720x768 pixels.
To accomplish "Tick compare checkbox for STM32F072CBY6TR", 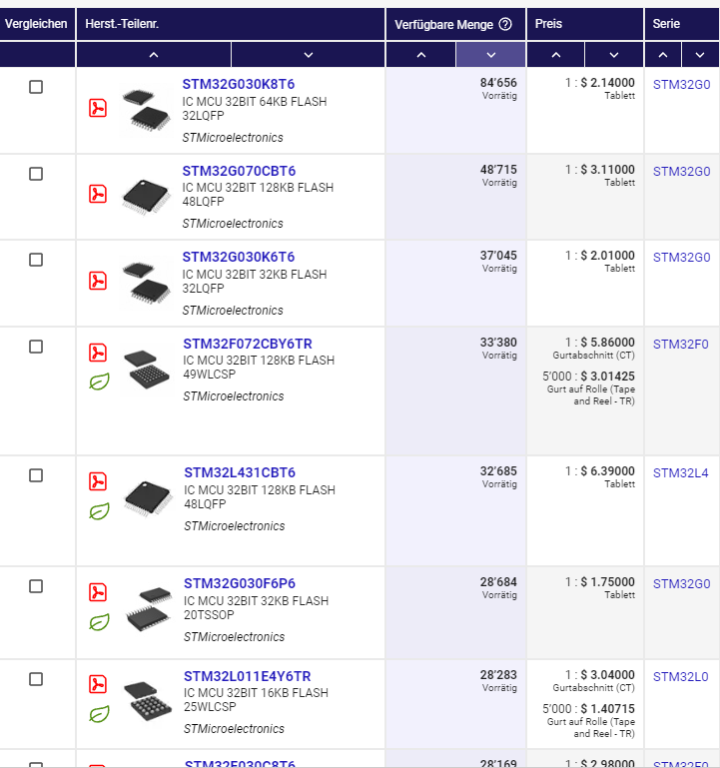I will click(36, 347).
